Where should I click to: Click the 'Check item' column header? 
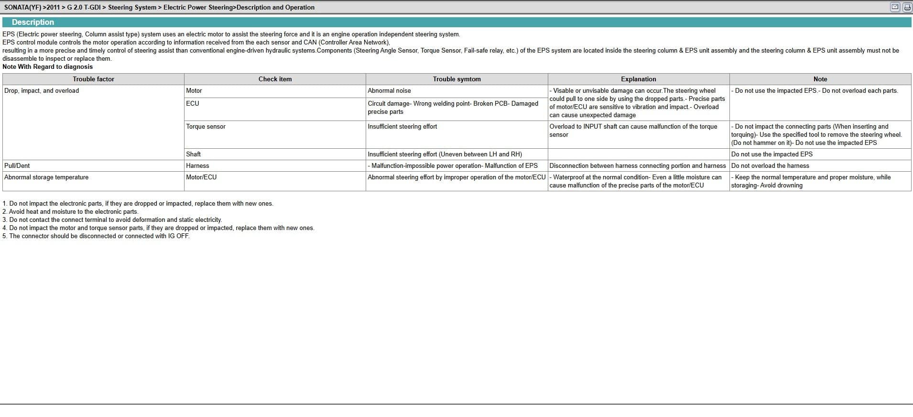[275, 79]
